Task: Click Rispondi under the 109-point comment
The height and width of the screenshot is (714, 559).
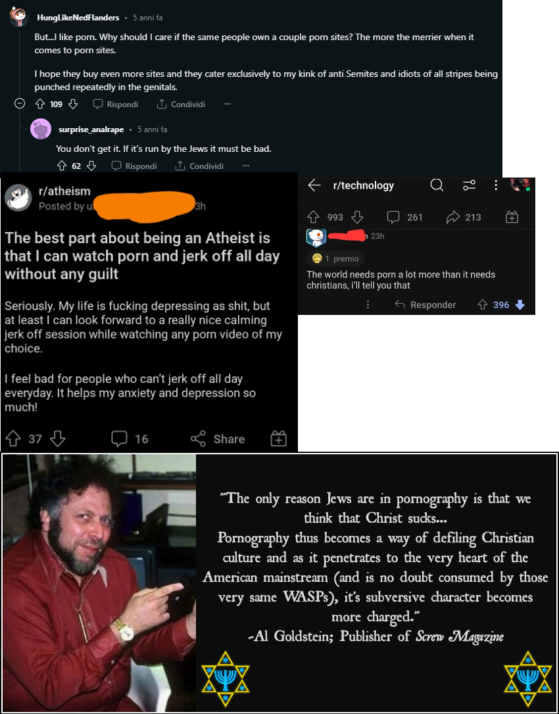Action: pos(116,105)
